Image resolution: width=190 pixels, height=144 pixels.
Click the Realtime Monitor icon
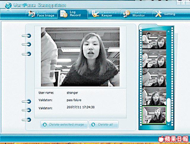[127, 14]
